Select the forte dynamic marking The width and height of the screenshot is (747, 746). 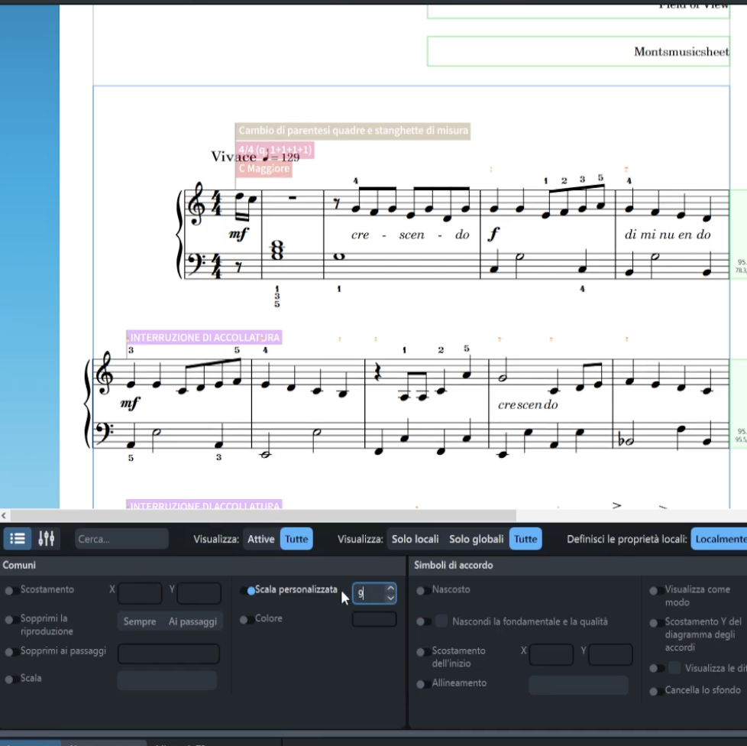point(493,235)
